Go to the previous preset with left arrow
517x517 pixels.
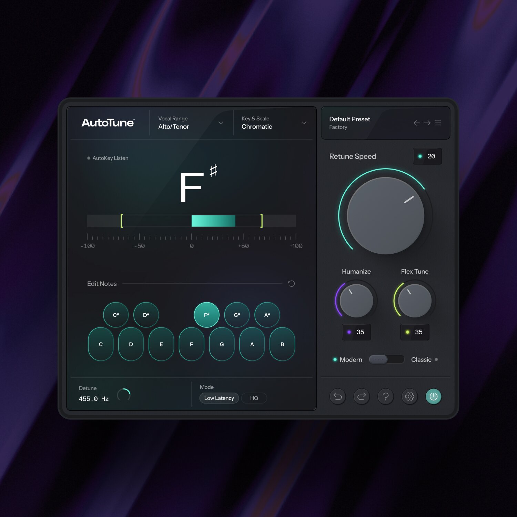click(x=417, y=123)
